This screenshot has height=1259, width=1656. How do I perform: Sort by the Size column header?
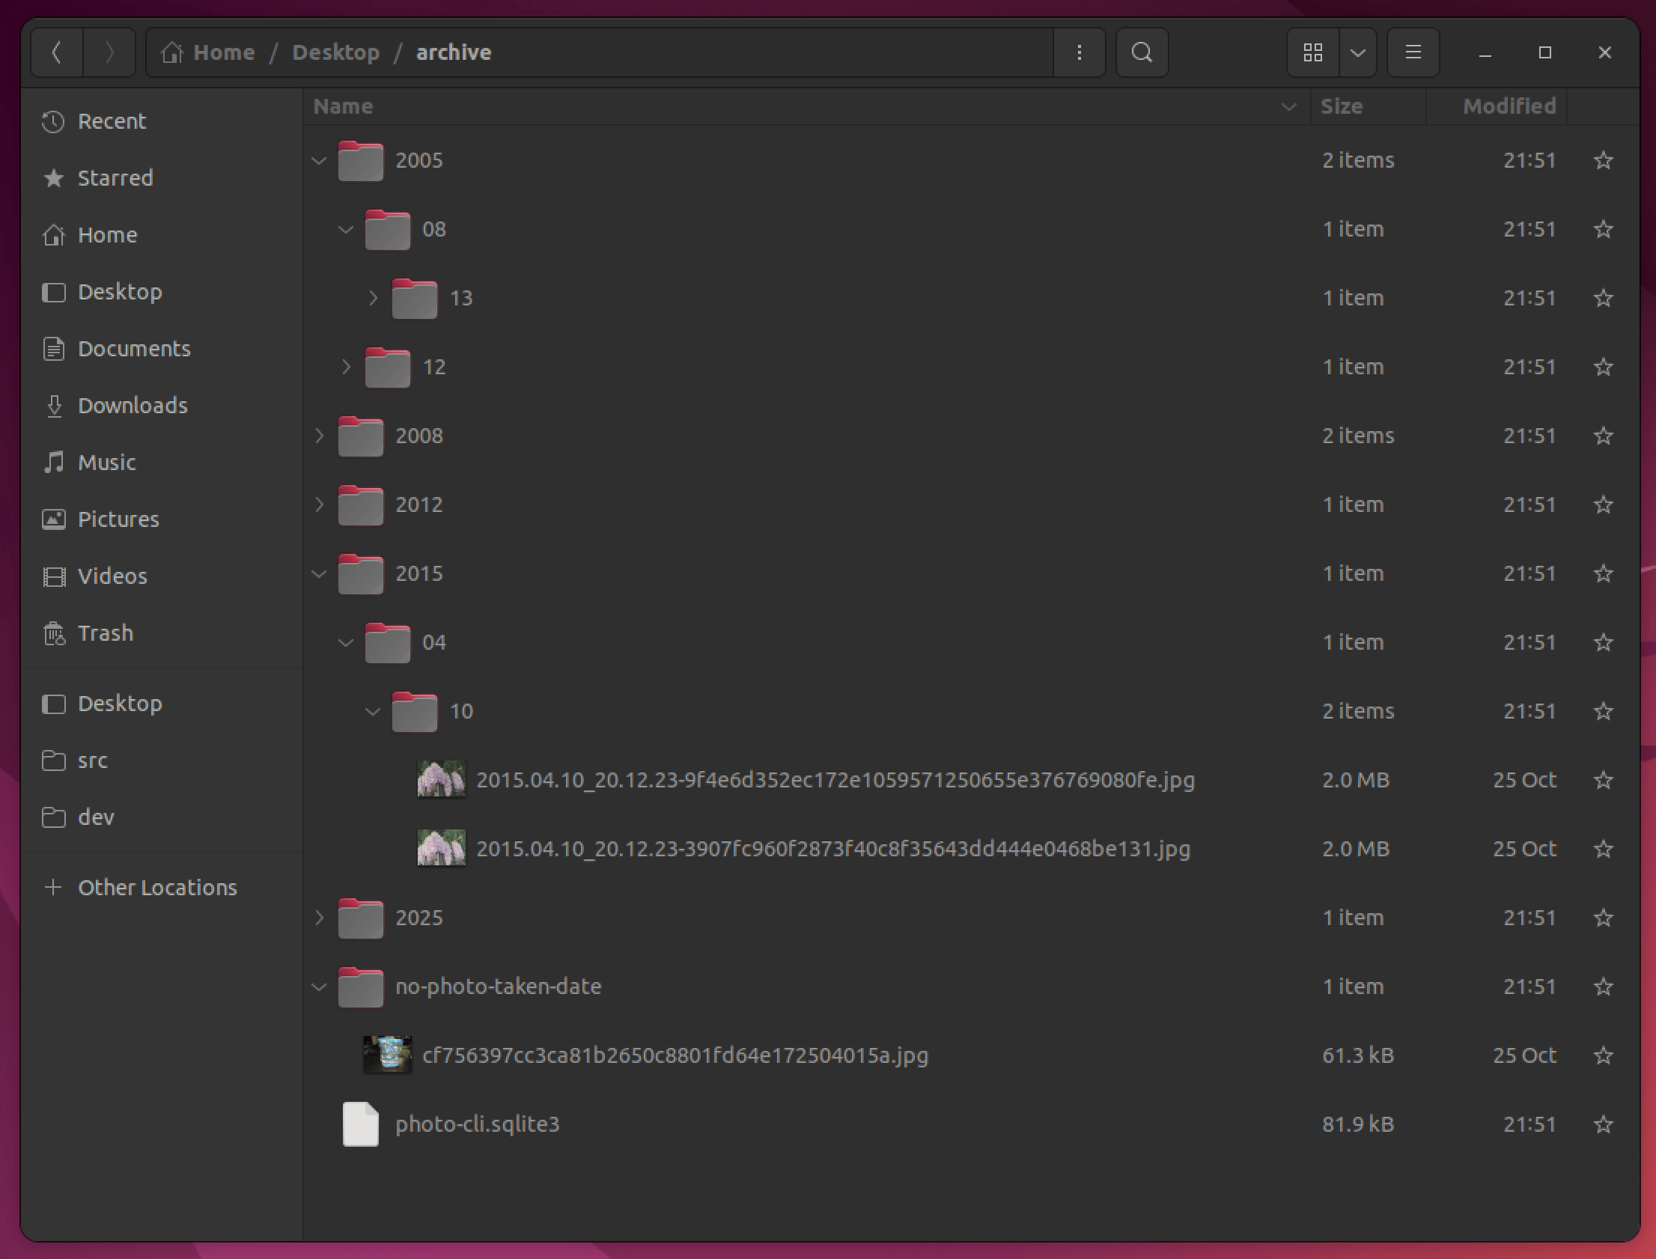[x=1368, y=106]
